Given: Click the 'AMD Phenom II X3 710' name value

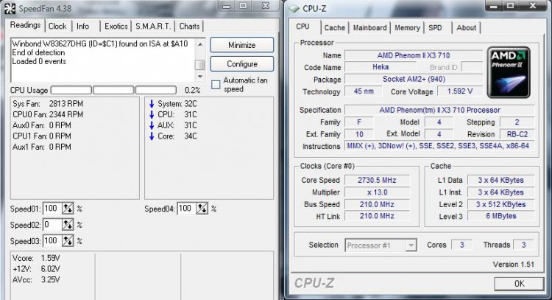Looking at the screenshot, I should (414, 55).
